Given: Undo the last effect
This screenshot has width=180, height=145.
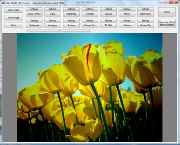Looking at the screenshot, I should pos(14,25).
